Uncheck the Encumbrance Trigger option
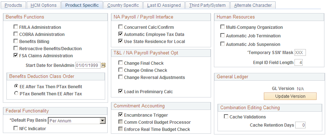 121,115
